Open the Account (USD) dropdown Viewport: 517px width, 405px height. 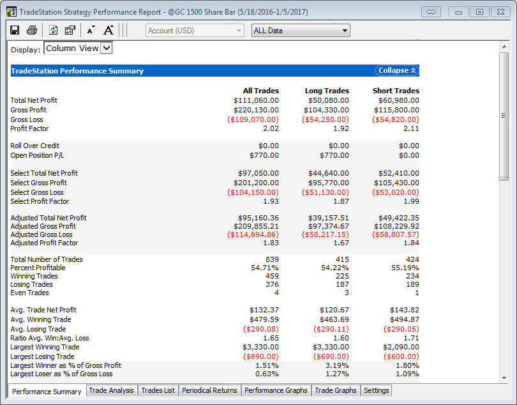195,31
